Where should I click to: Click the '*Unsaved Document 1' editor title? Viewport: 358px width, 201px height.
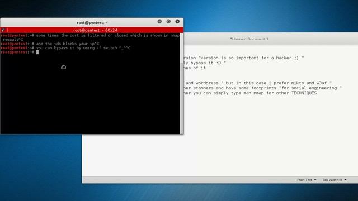249,39
